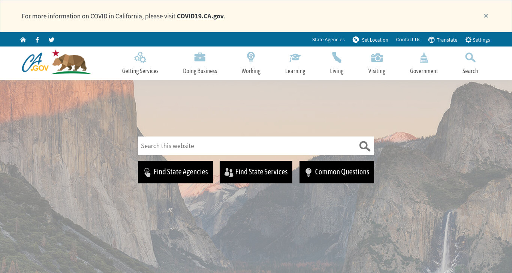Screen dimensions: 512x273
Task: Click the Search magnifier icon in the navigation
Action: (x=470, y=57)
